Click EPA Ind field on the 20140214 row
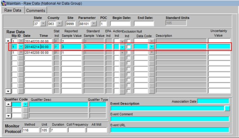The image size is (239, 138). point(109,47)
